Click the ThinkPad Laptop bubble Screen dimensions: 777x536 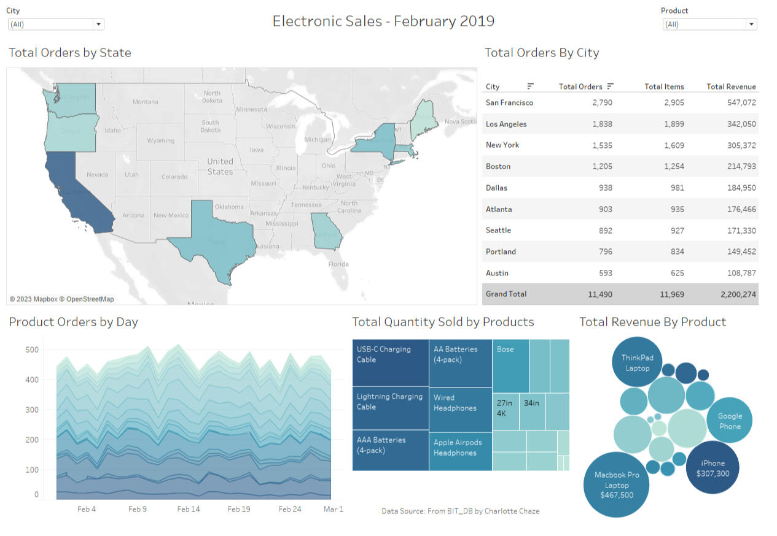[x=637, y=362]
